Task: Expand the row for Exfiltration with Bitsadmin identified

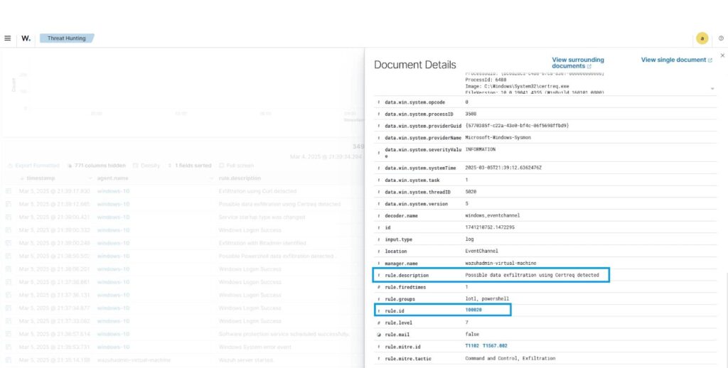Action: coord(8,243)
